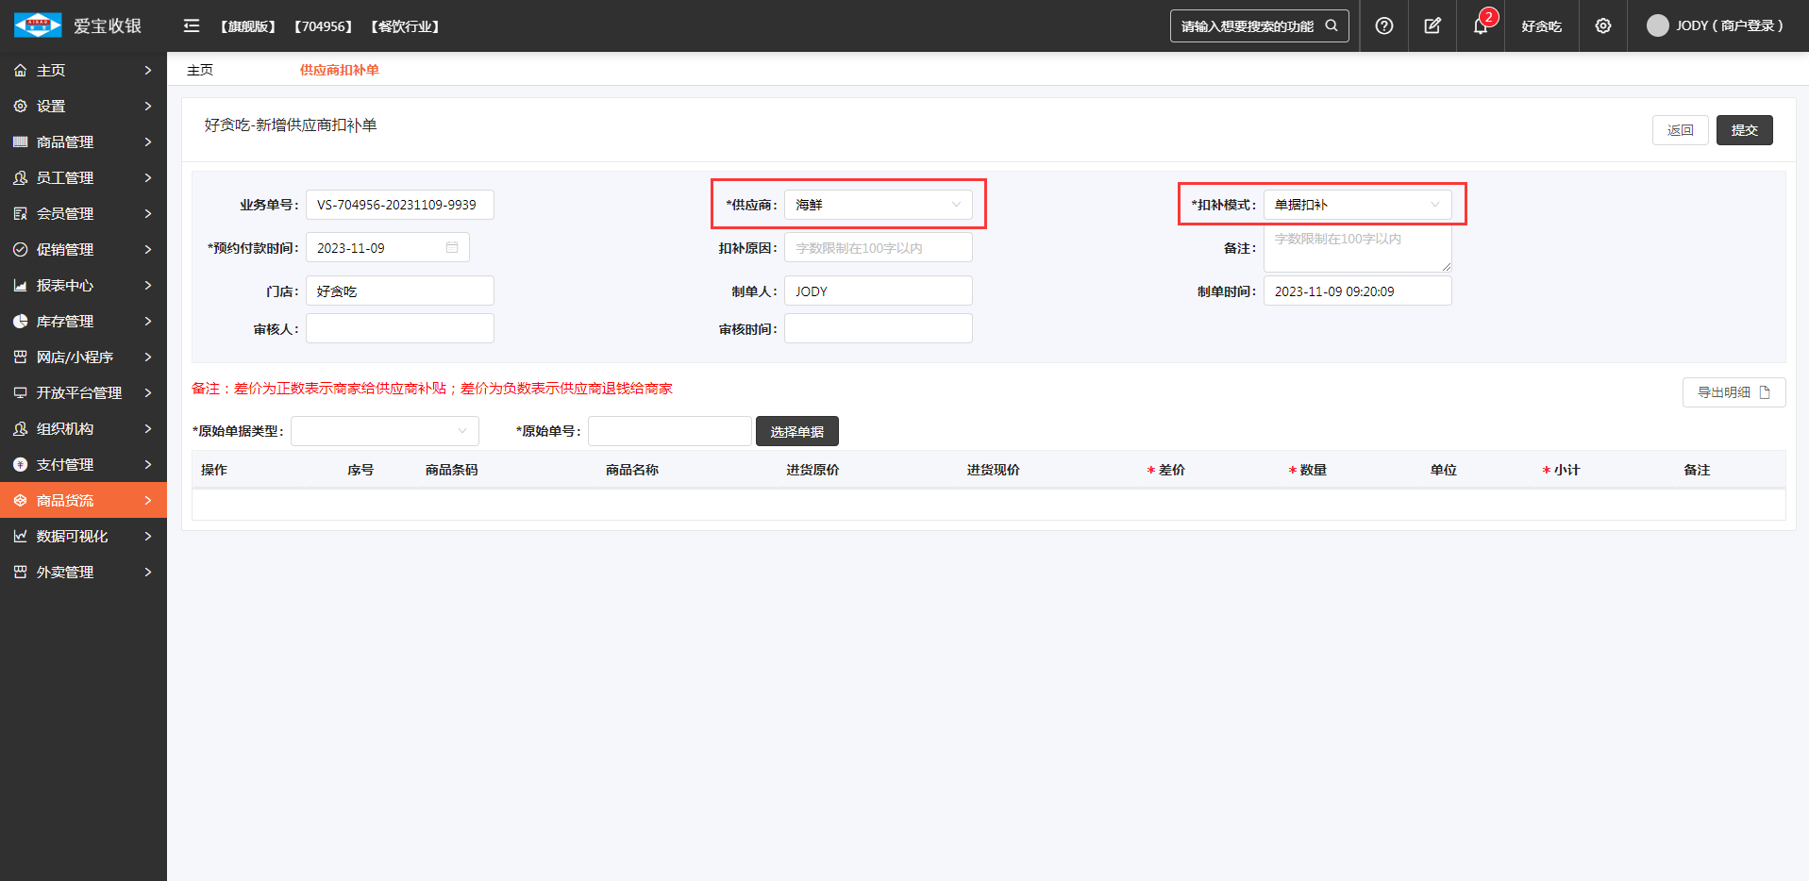Open calendar icon in payment date field

[x=452, y=248]
